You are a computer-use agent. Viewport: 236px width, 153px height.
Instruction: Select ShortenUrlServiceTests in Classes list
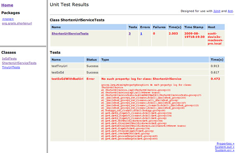[19, 63]
